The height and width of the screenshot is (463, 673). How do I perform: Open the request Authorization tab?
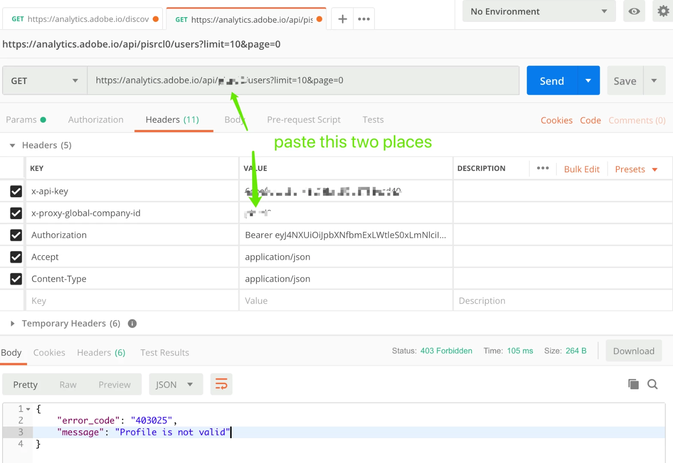[x=96, y=120]
